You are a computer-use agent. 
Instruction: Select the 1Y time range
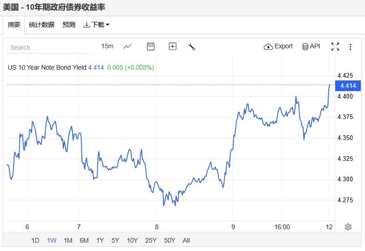coord(100,240)
